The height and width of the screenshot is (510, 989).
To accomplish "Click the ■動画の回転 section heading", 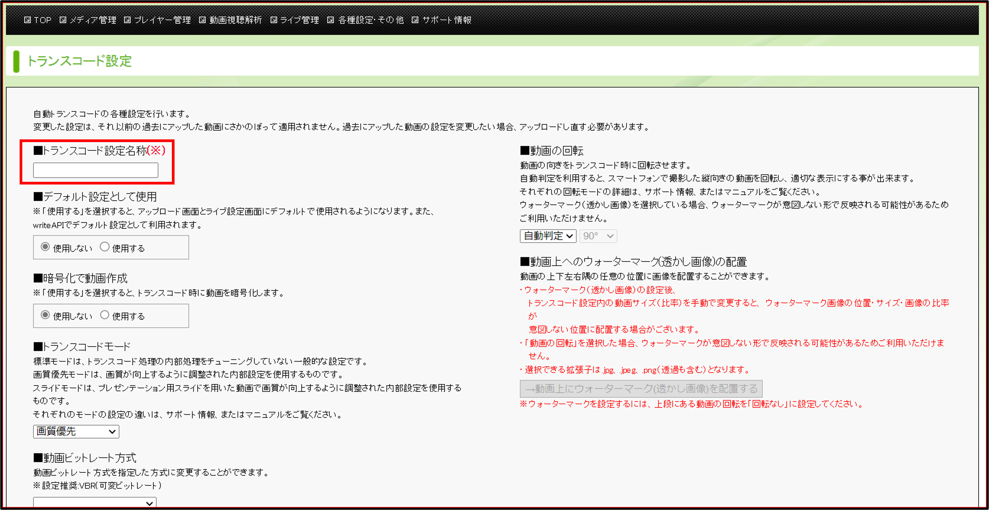I will click(x=552, y=151).
